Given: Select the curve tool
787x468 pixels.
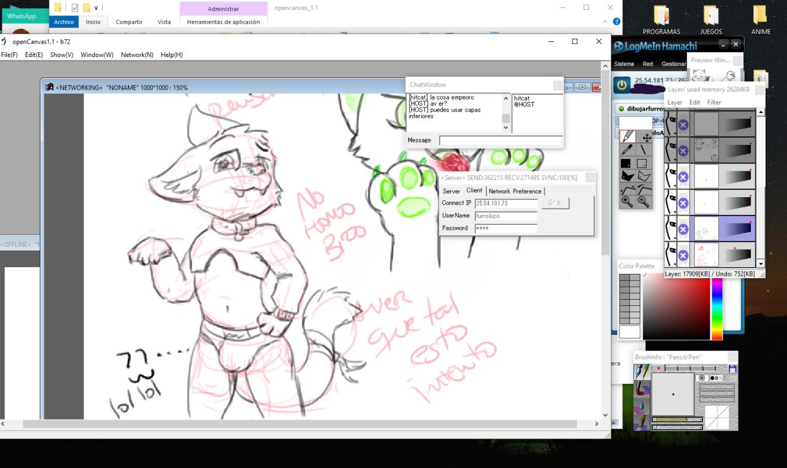Looking at the screenshot, I should pyautogui.click(x=644, y=189).
